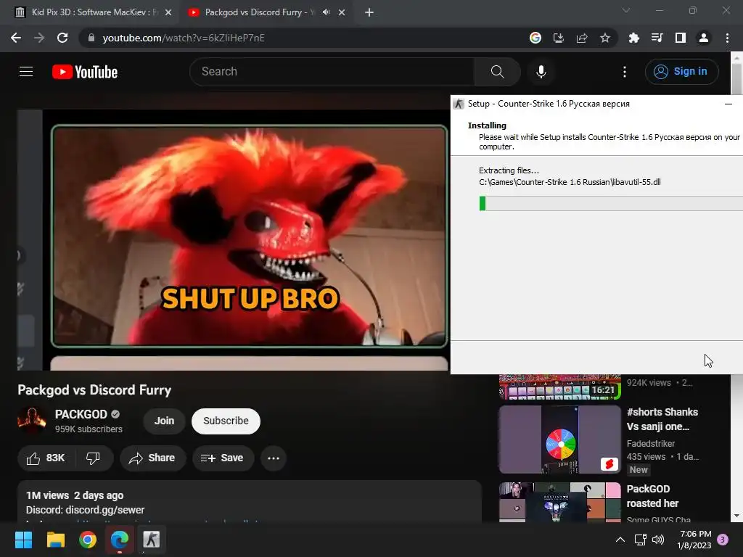
Task: Click the YouTube search magnifier button
Action: click(497, 72)
